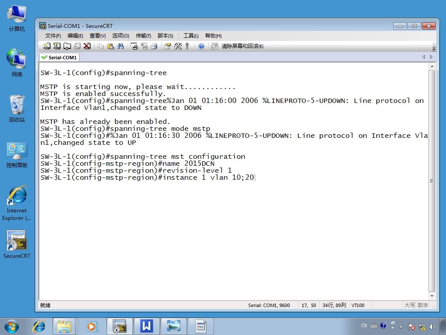This screenshot has width=446, height=335.
Task: Click the Paste clipboard icon
Action: click(110, 46)
